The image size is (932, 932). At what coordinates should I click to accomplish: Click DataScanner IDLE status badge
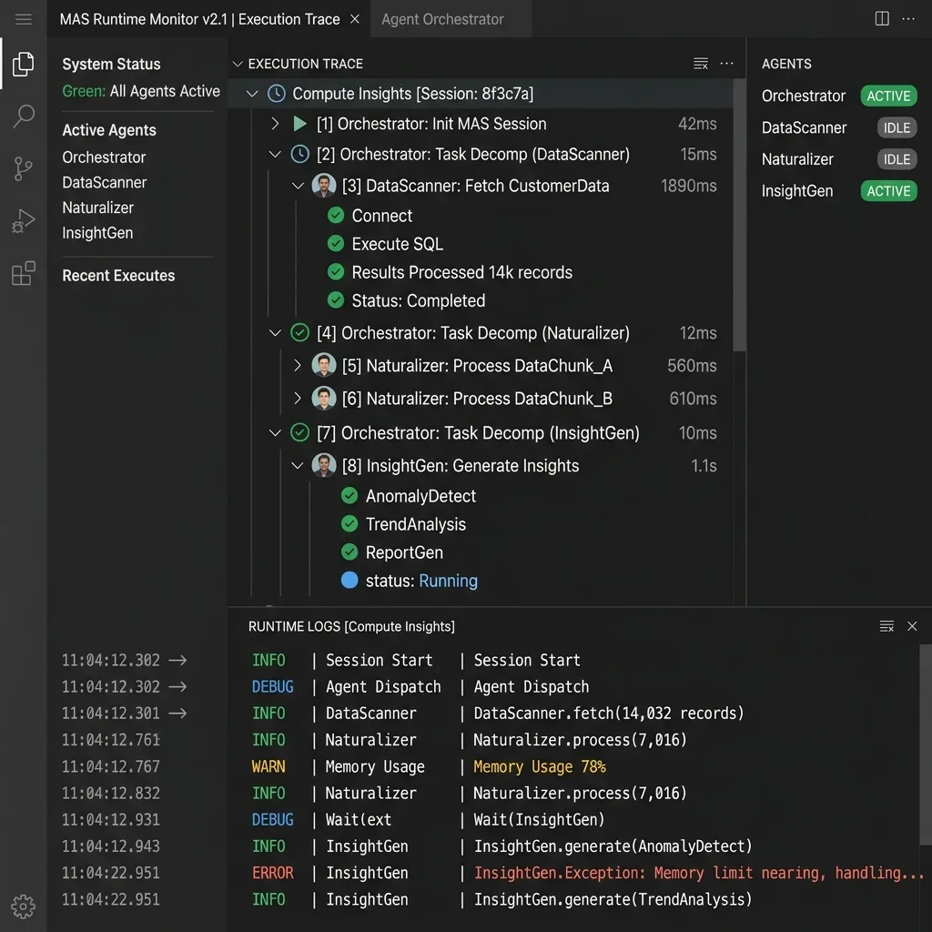tap(897, 127)
